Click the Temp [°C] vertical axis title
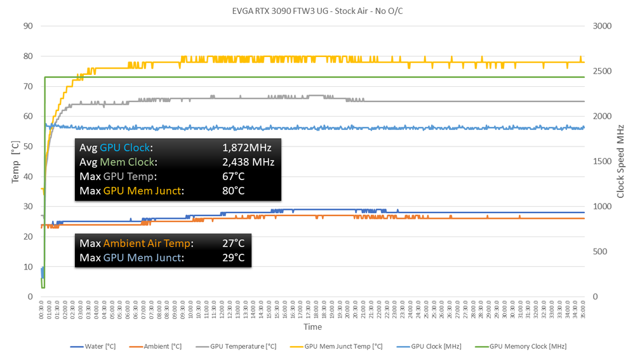635x357 pixels. (15, 162)
